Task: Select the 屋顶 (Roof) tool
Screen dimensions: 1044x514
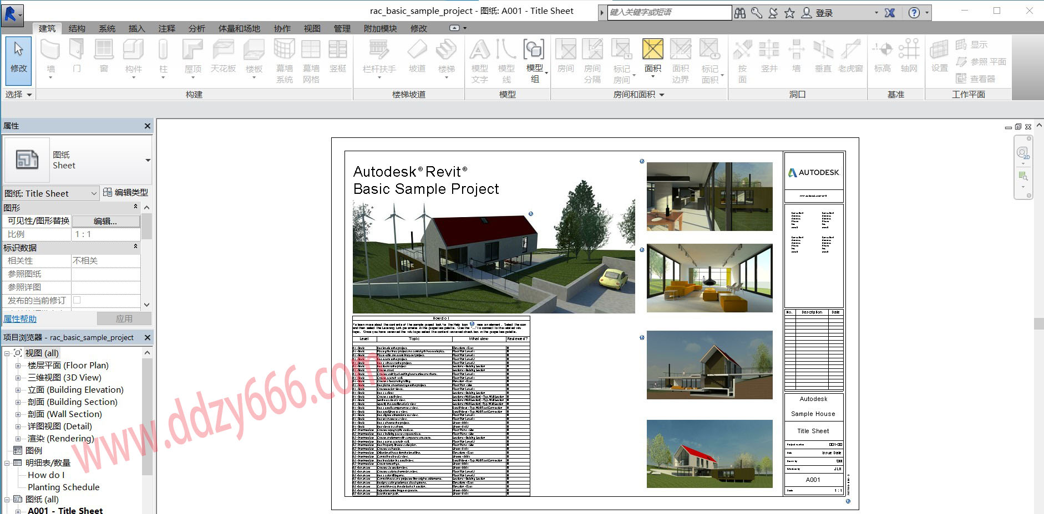Action: pos(192,58)
